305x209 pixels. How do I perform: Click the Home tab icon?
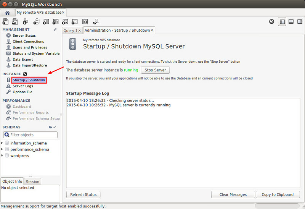[7, 13]
